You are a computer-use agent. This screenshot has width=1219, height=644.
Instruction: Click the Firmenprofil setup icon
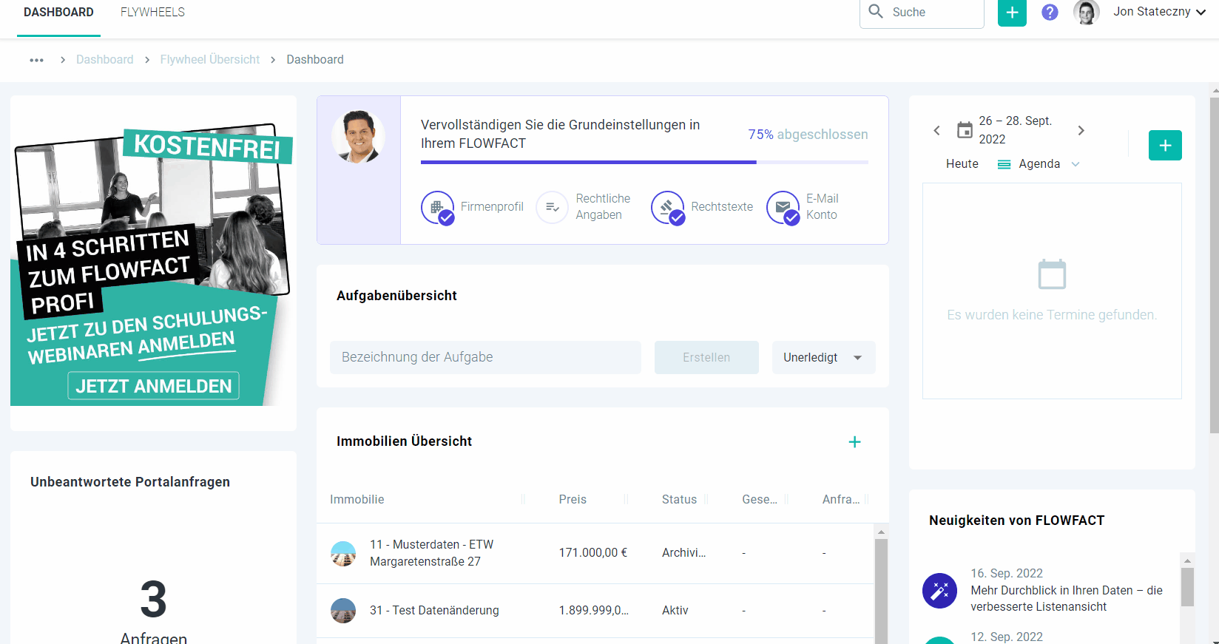click(x=438, y=207)
